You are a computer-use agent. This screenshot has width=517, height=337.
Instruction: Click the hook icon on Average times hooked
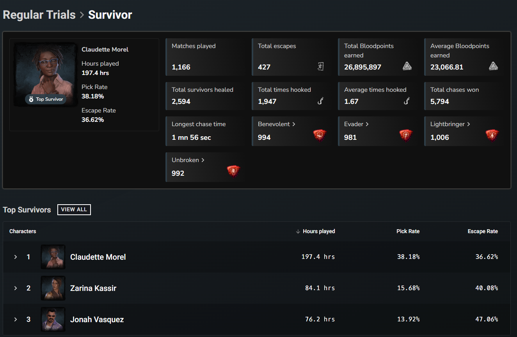(x=406, y=101)
